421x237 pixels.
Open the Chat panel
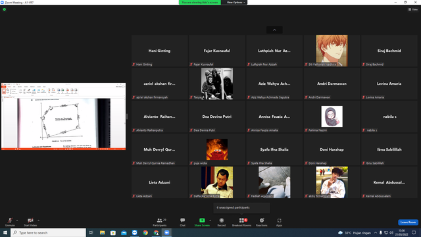click(x=183, y=222)
